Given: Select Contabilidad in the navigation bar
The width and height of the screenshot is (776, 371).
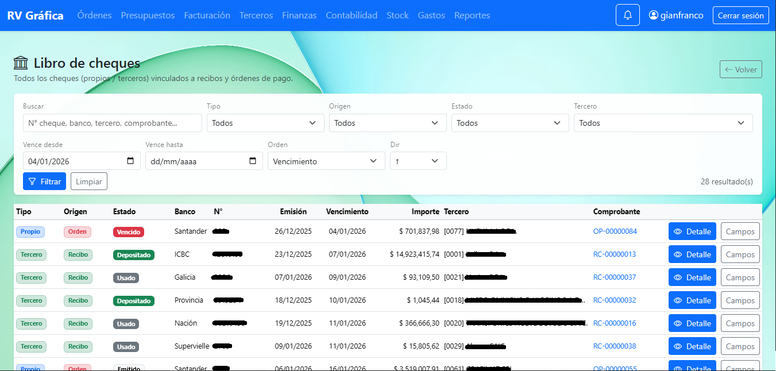Looking at the screenshot, I should pyautogui.click(x=351, y=16).
